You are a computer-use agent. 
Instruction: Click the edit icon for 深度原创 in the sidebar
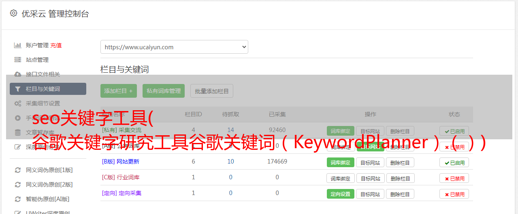click(x=17, y=147)
